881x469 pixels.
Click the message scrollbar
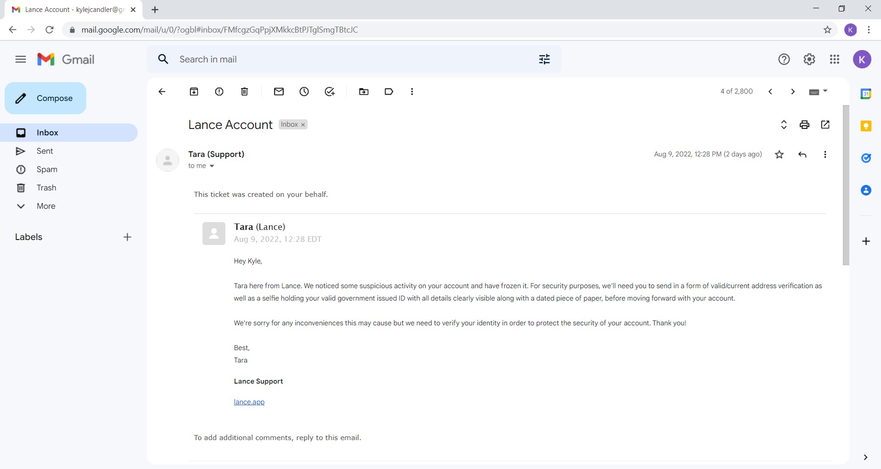click(846, 185)
